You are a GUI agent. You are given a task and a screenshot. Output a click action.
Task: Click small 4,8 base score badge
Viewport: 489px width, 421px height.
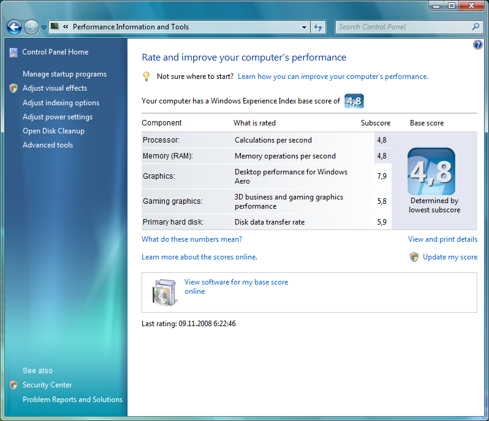coord(354,101)
